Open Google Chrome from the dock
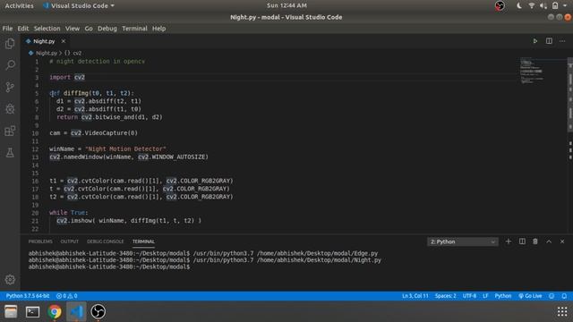This screenshot has width=573, height=322. (x=55, y=311)
